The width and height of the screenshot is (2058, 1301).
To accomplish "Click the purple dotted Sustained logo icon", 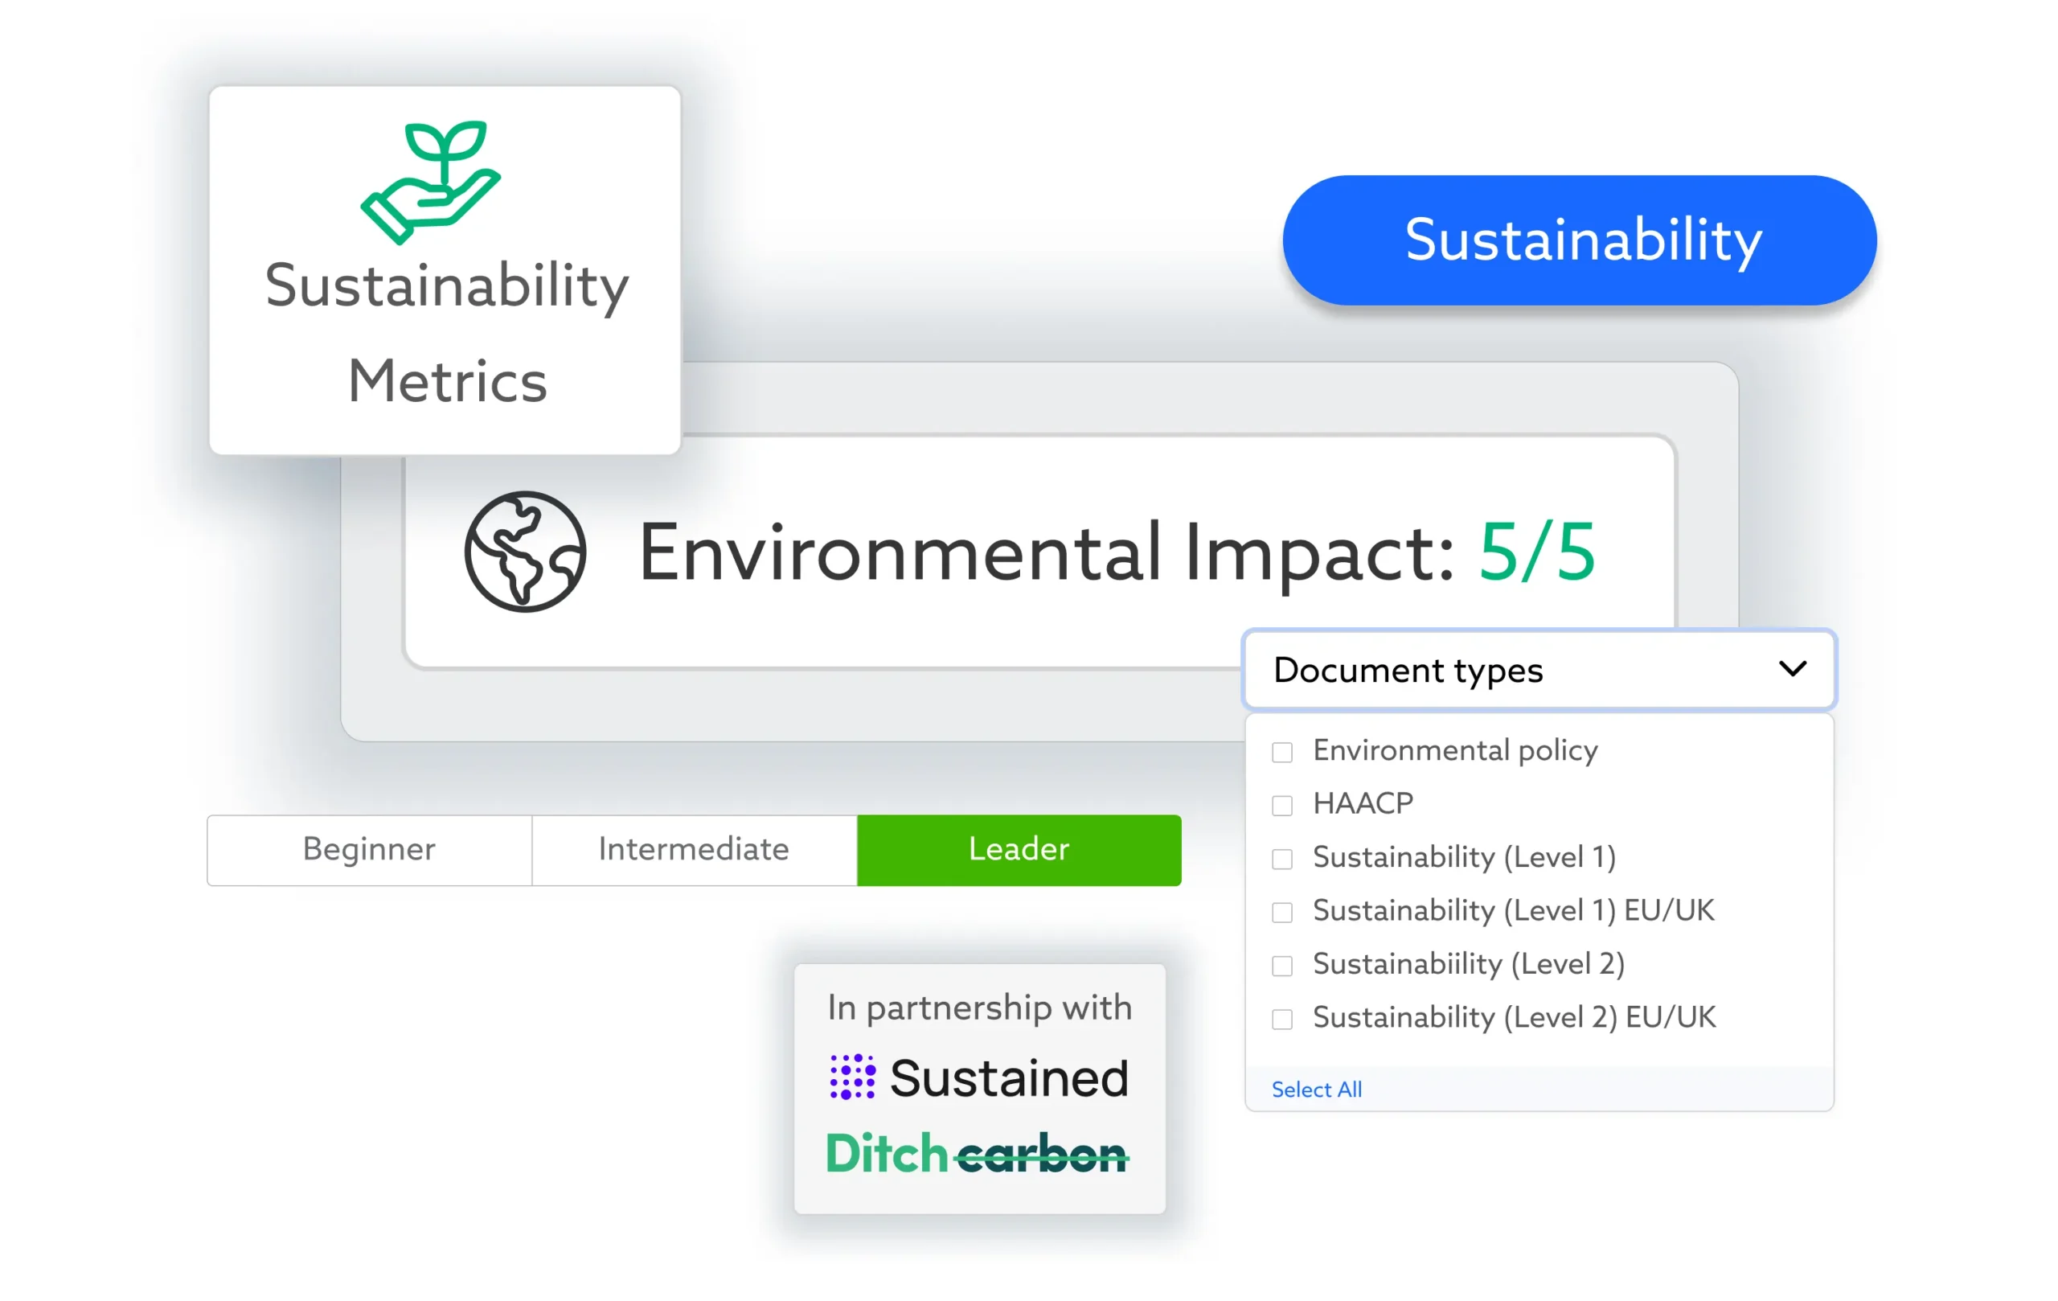I will pos(851,1075).
